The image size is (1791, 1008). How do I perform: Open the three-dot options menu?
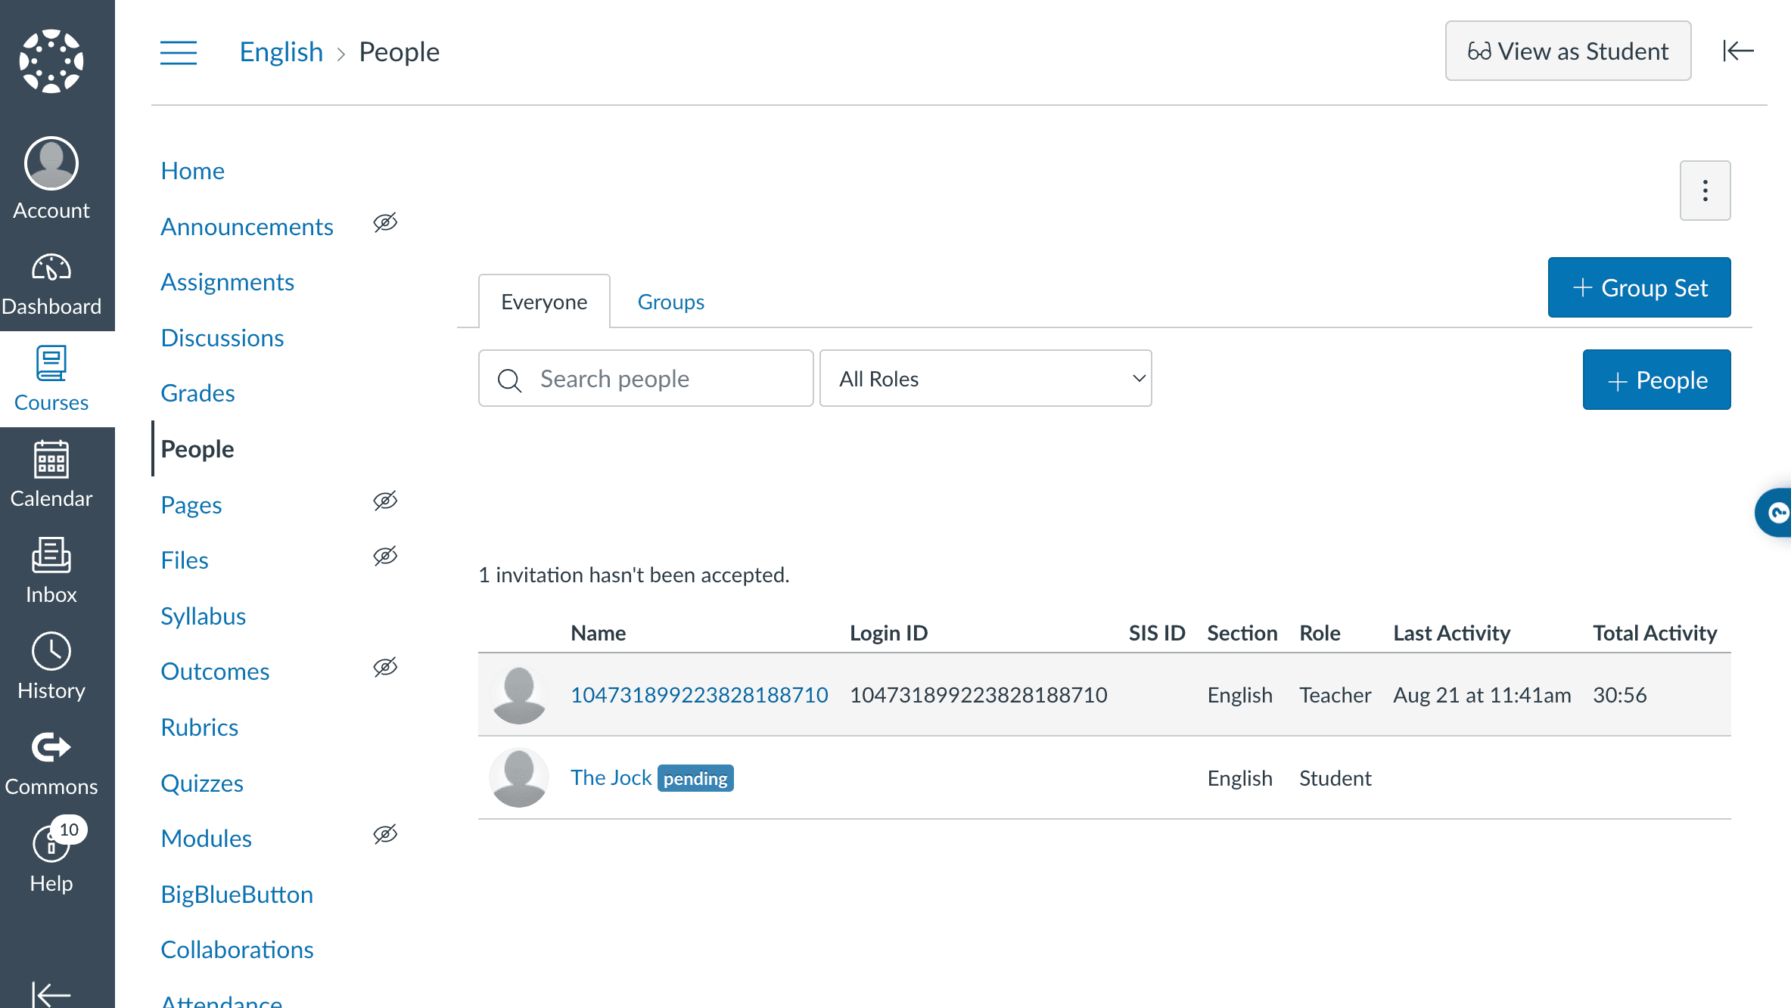click(1705, 191)
